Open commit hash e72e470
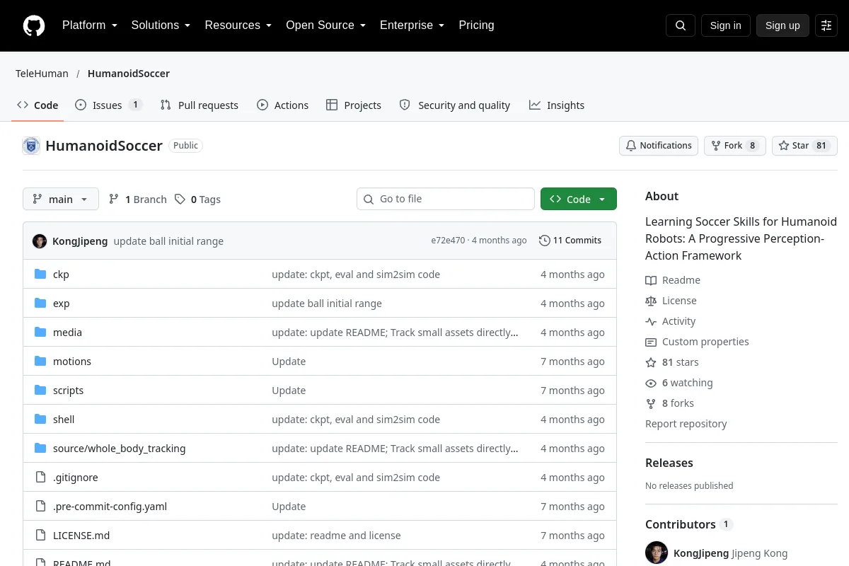 tap(448, 241)
